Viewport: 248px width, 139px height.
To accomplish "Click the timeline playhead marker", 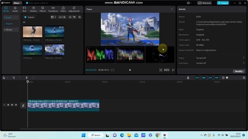I will point(28,81).
